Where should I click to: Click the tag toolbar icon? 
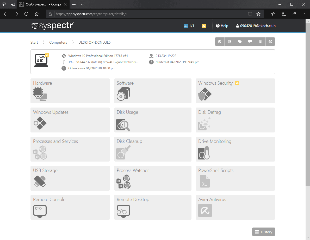coord(240,42)
